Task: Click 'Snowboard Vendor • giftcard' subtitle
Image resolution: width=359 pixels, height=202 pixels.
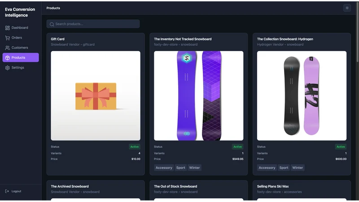Action: pyautogui.click(x=73, y=44)
